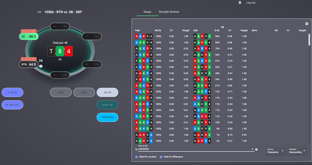The image size is (312, 165).
Task: Click the BACK button
Action: coord(12,93)
